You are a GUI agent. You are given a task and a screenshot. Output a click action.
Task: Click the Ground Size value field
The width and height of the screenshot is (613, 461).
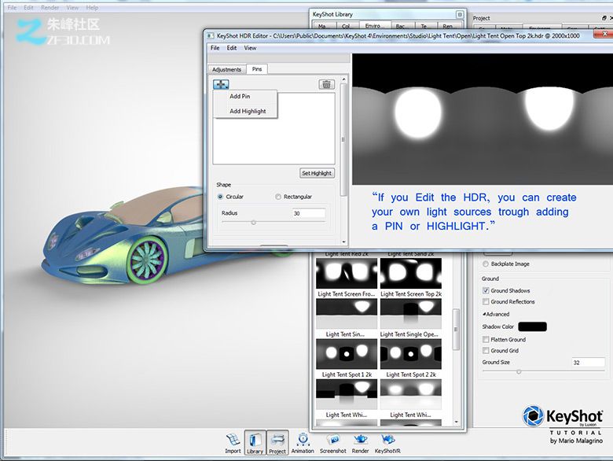(x=589, y=363)
